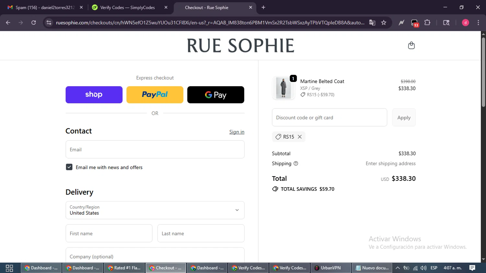Open Chrome three-dot menu
Screen dimensions: 486x273
coord(478,22)
